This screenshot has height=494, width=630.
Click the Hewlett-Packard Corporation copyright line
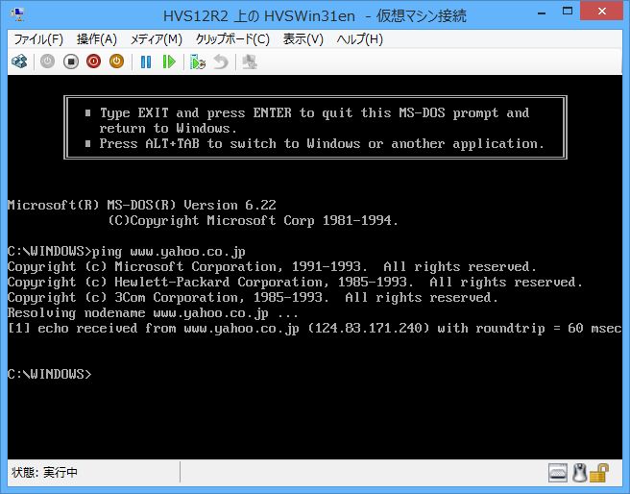click(x=295, y=283)
